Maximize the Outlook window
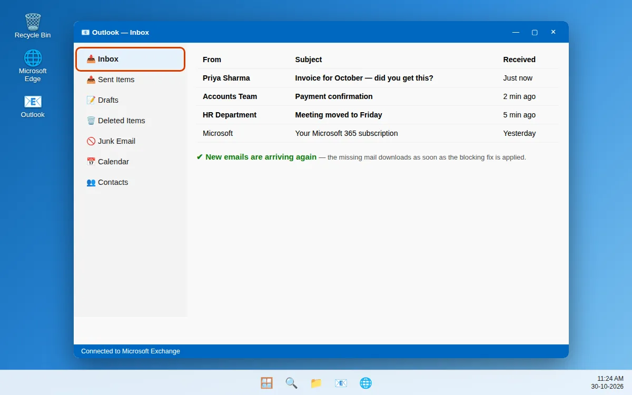Viewport: 632px width, 395px height. click(535, 32)
